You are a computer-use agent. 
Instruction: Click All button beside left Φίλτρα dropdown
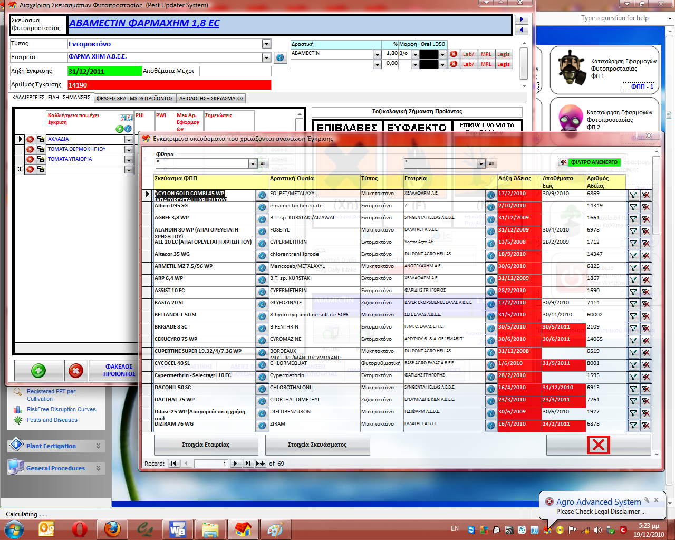click(x=263, y=163)
